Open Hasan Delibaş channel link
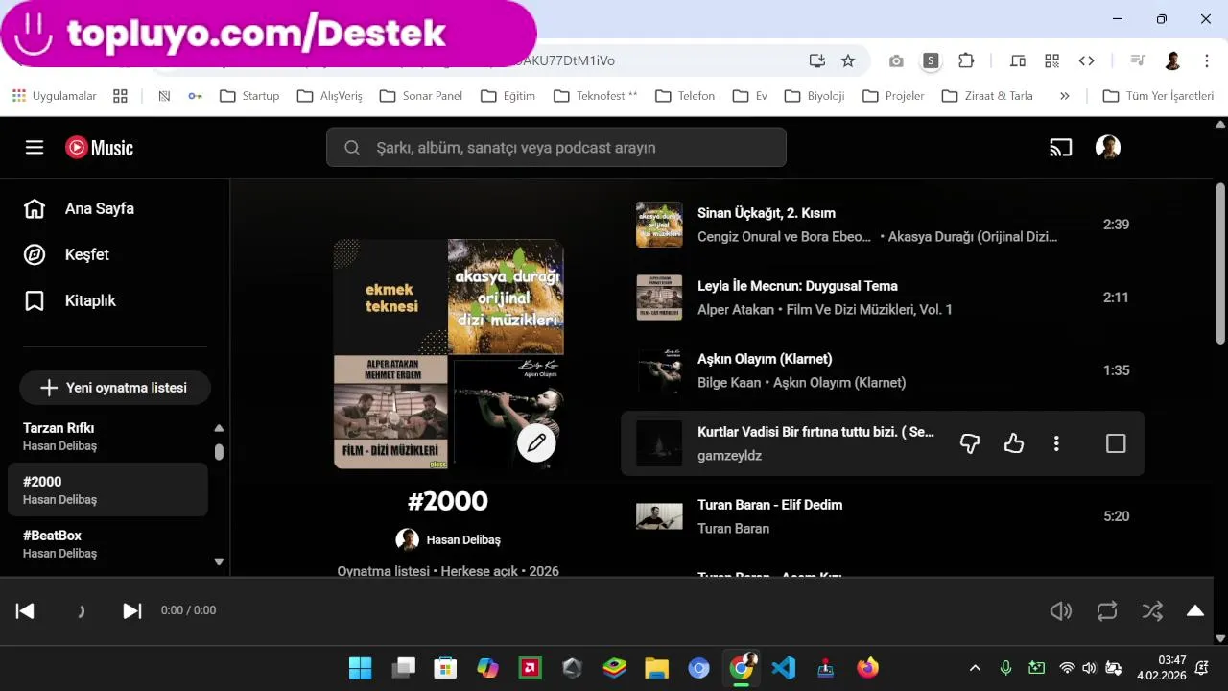This screenshot has height=691, width=1228. pos(463,539)
